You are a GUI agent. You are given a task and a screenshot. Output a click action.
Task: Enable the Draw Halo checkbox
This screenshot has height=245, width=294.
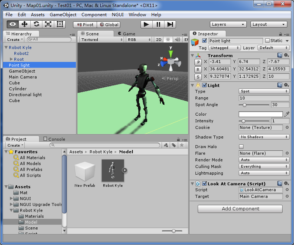coord(241,147)
